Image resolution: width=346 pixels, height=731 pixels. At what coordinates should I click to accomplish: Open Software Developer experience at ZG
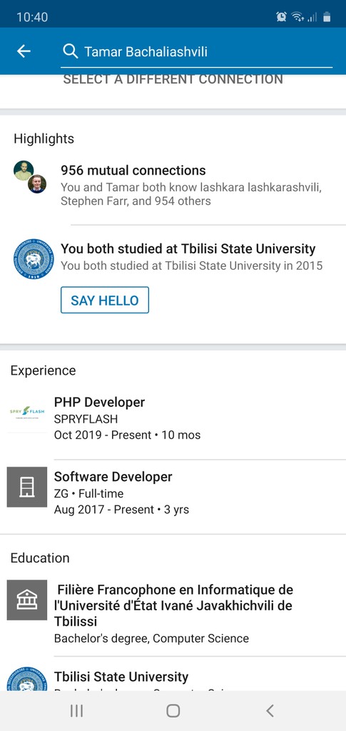(173, 493)
